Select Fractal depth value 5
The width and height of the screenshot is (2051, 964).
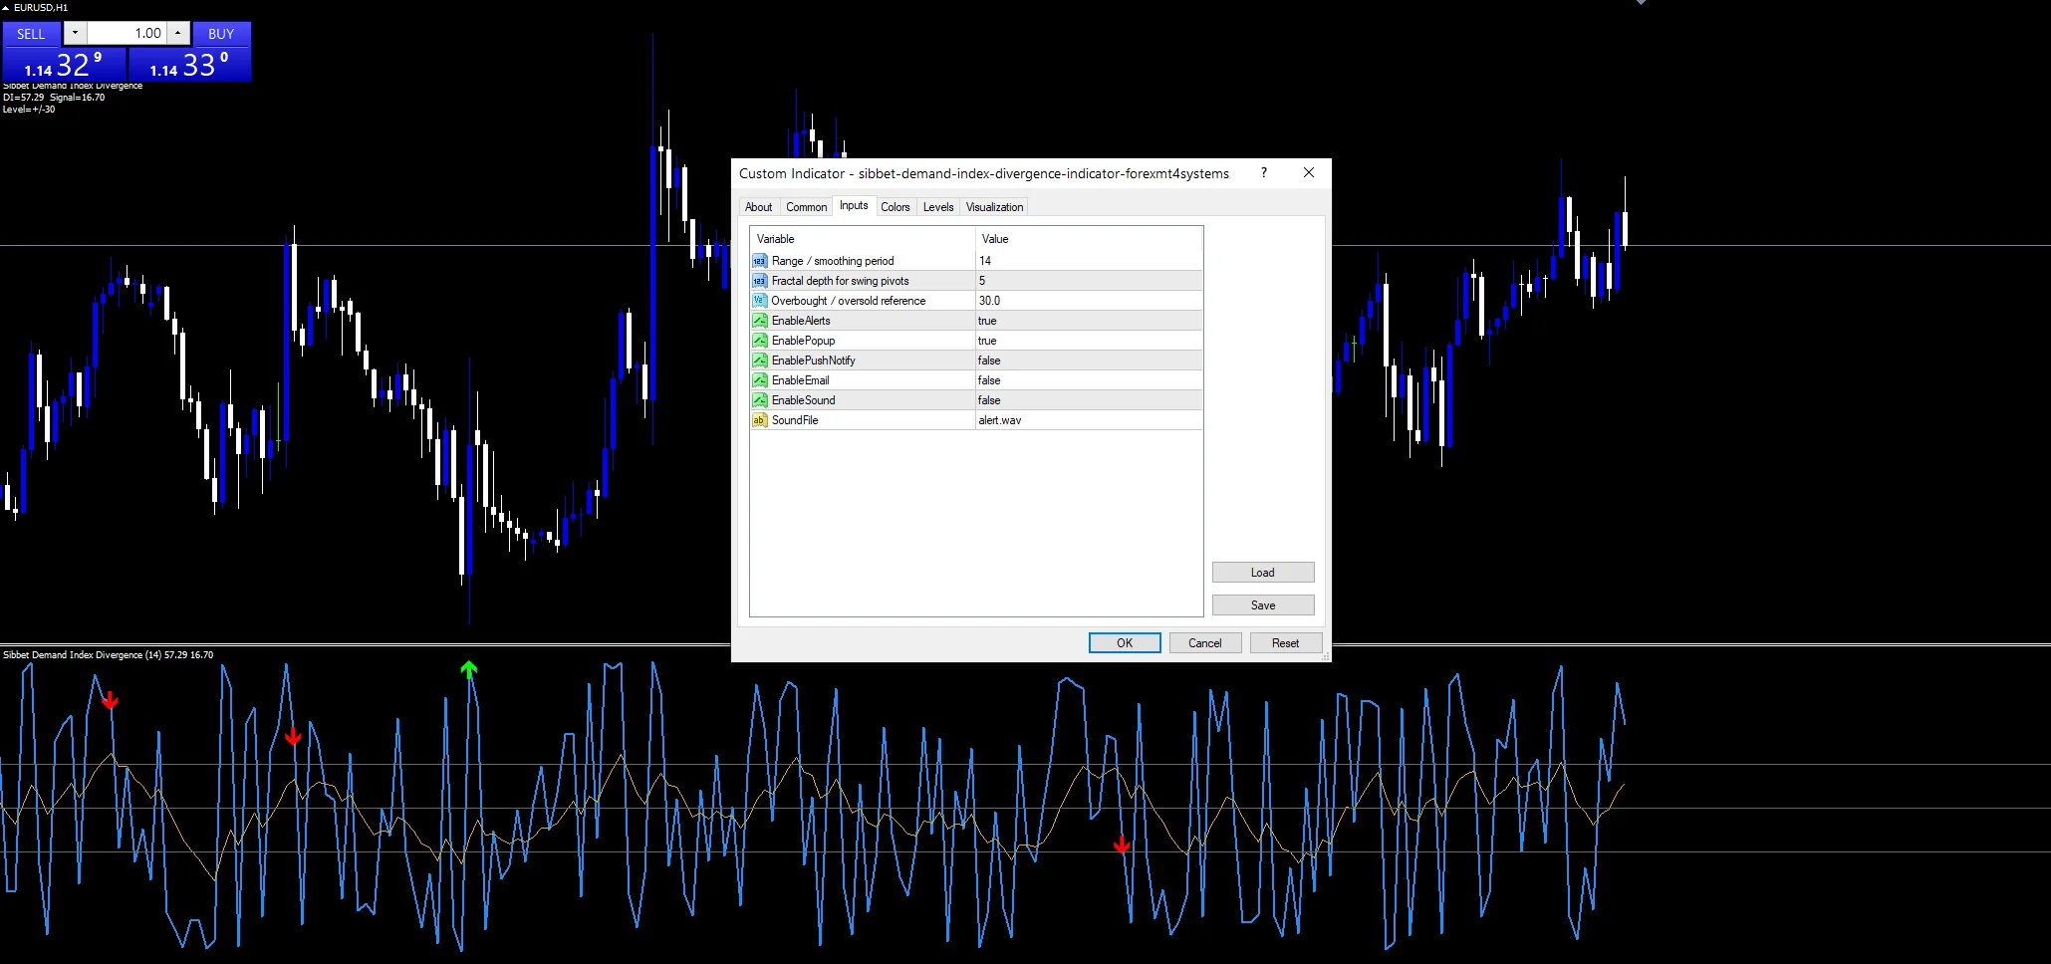point(1089,281)
